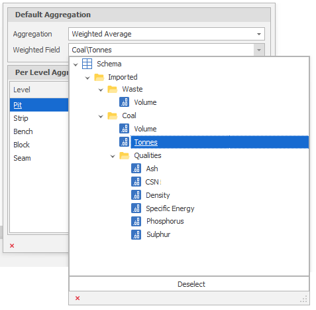316x310 pixels.
Task: Click the Sulphur field icon
Action: point(136,234)
